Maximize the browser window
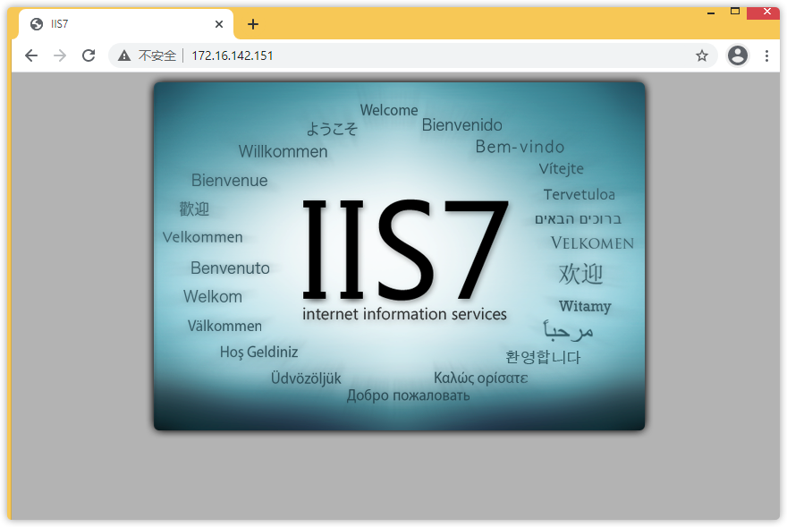The height and width of the screenshot is (527, 787). tap(735, 12)
